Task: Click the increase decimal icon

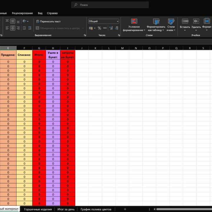Action: pyautogui.click(x=111, y=28)
